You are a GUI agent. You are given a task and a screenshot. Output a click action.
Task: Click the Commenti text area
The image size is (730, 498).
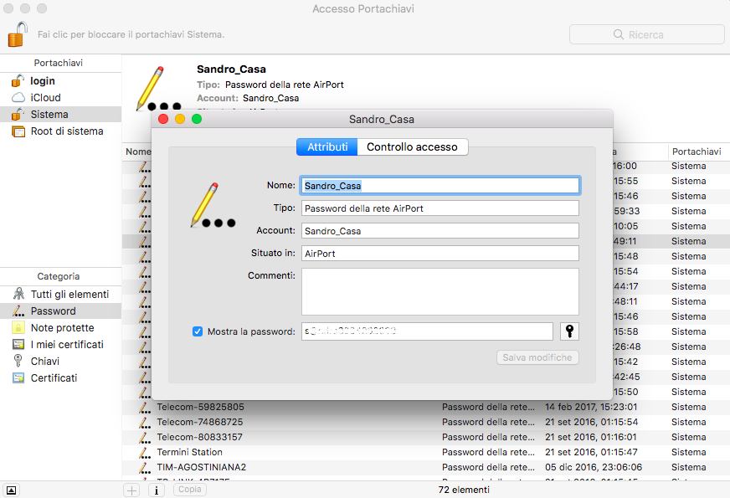coord(440,292)
